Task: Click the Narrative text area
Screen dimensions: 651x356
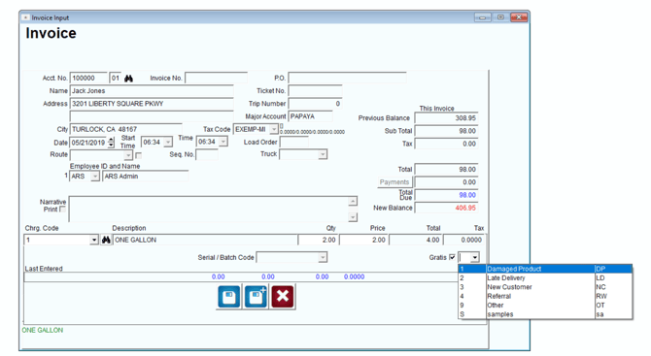Action: (209, 210)
